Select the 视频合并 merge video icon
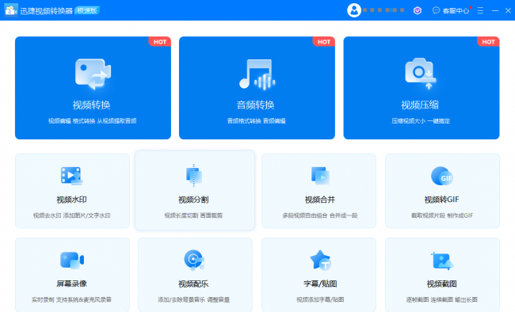The image size is (515, 312). [320, 176]
